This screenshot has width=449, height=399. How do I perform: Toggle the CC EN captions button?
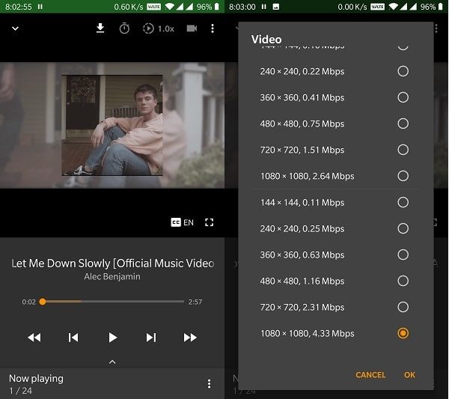(182, 222)
